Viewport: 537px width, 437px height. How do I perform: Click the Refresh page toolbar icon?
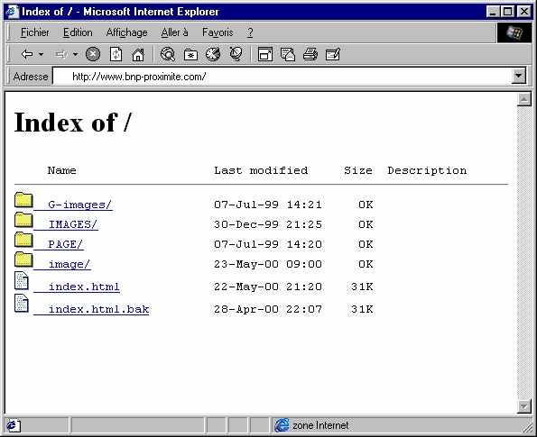pos(116,54)
